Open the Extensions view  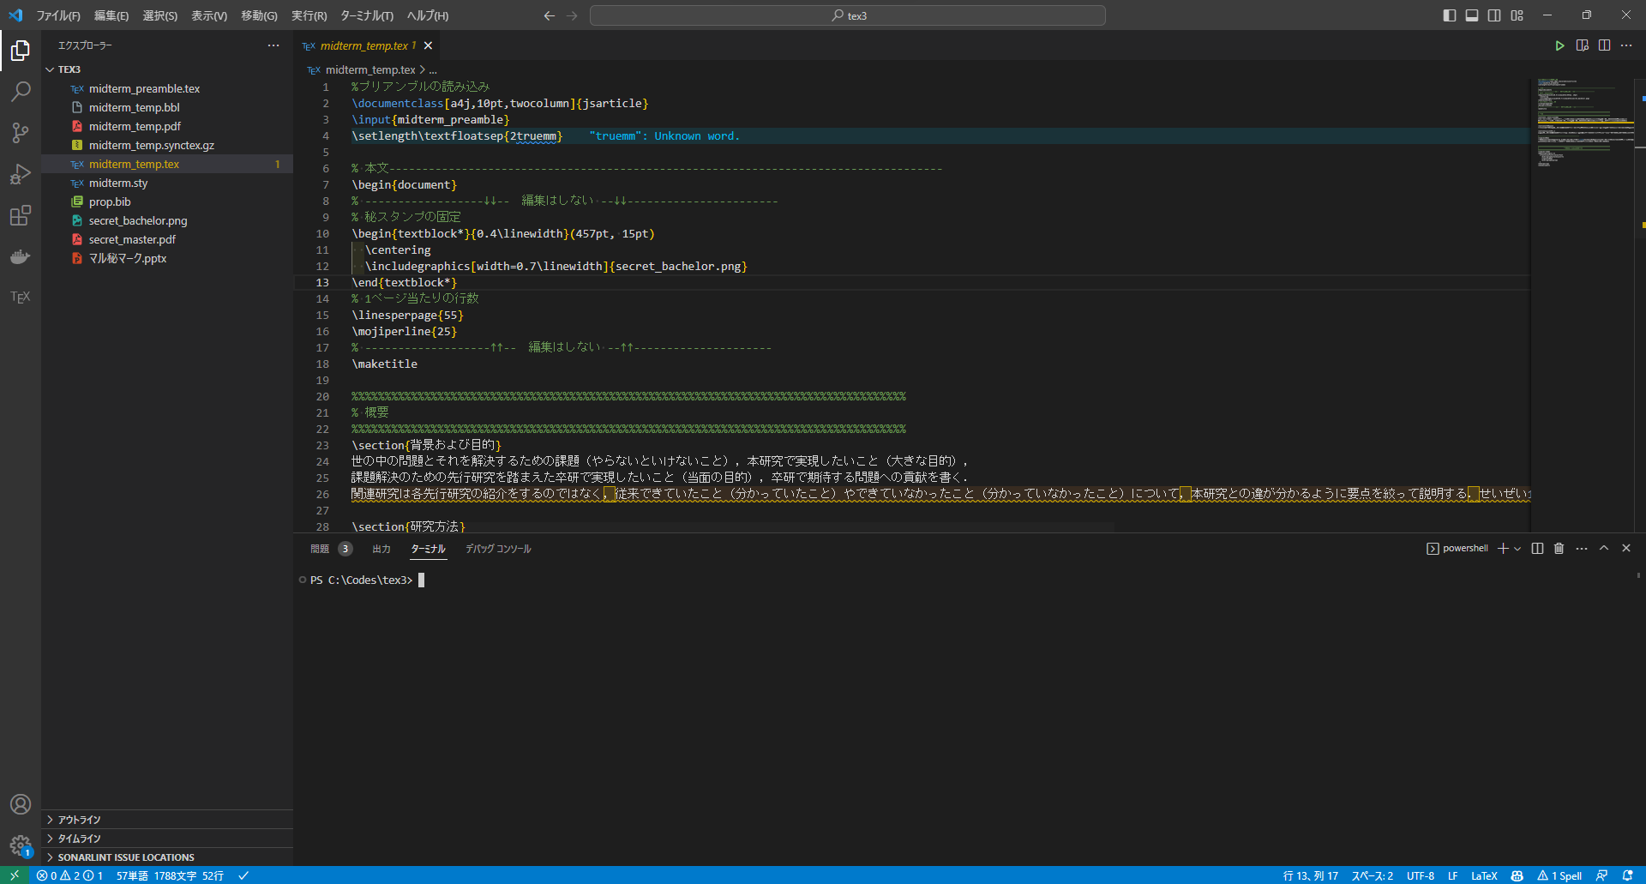coord(21,215)
